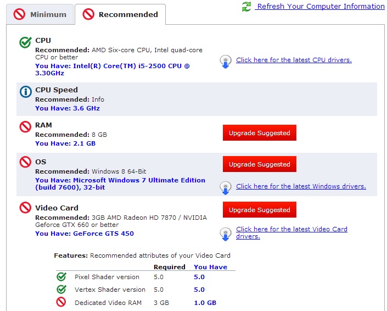Select the text "You Have: GeForce GTS 450"
This screenshot has width=387, height=311.
(x=85, y=234)
